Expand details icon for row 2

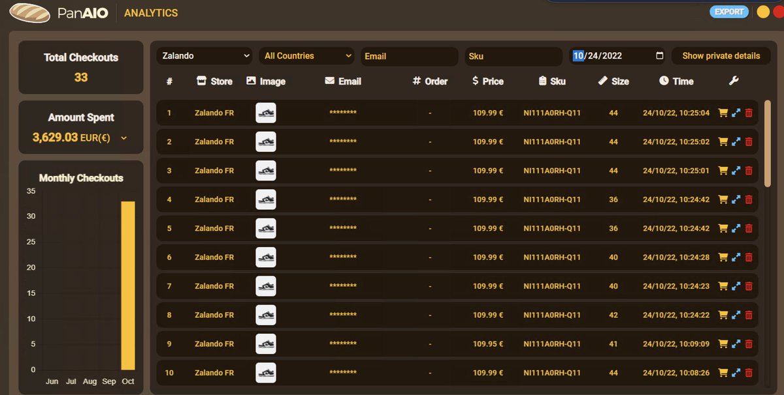click(x=736, y=141)
